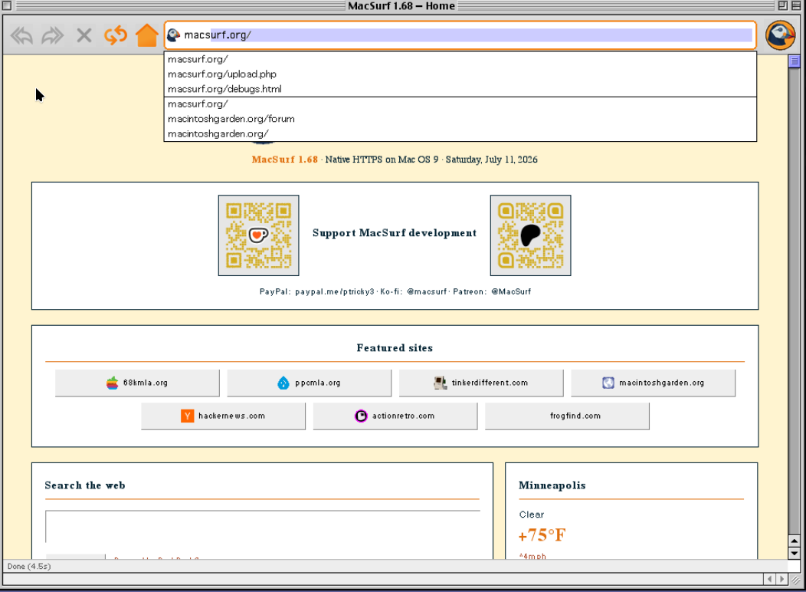The height and width of the screenshot is (592, 806).
Task: Click the vertical scrollbar down arrow
Action: point(795,554)
